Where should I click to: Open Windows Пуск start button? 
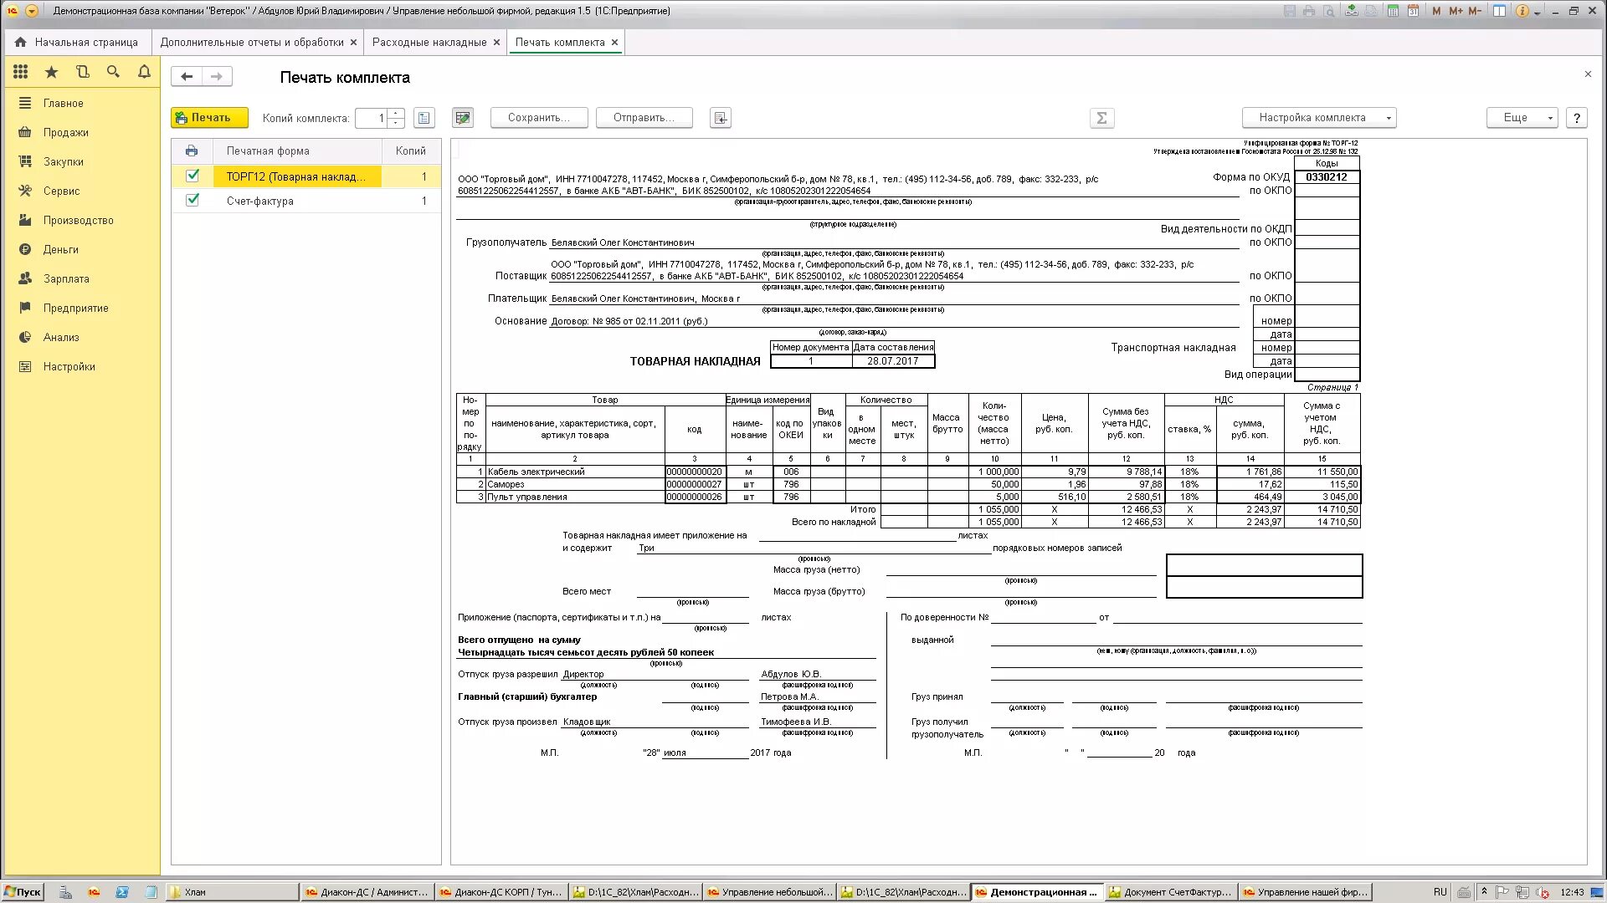(x=23, y=892)
